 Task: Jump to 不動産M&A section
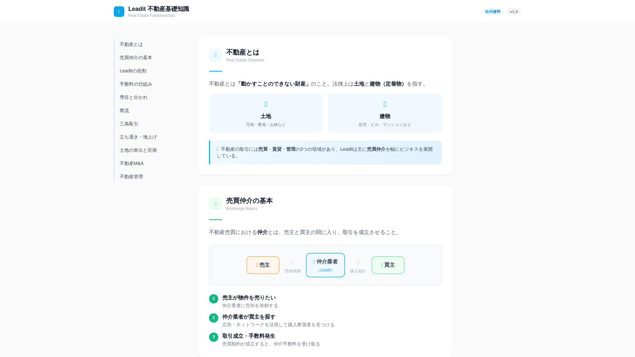click(132, 163)
